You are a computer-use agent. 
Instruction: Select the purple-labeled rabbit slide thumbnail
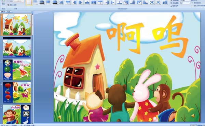point(17,70)
